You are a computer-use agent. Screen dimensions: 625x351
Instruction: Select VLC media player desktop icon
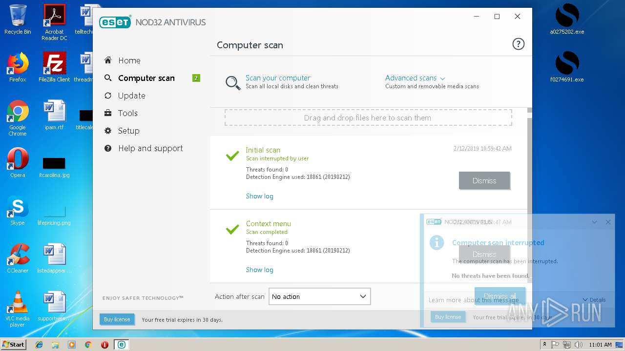(18, 309)
